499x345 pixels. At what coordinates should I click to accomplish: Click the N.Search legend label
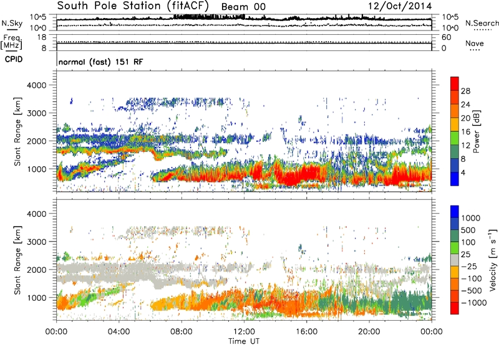tap(482, 23)
